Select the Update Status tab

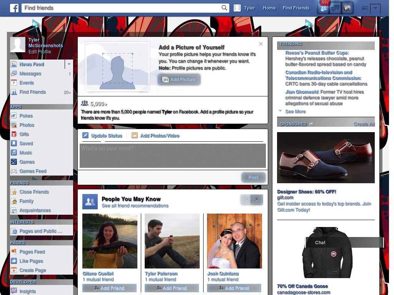point(102,136)
